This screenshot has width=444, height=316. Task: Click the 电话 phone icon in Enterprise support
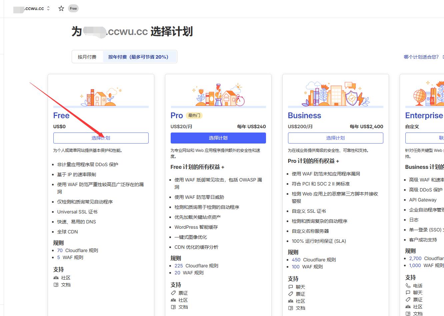(408, 286)
